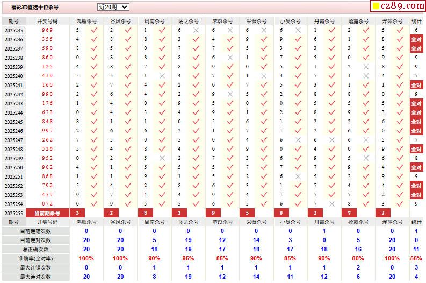Viewport: 426px width, 283px height.
Task: Click the 周南 X mark in row 2025240
Action: (x=162, y=76)
